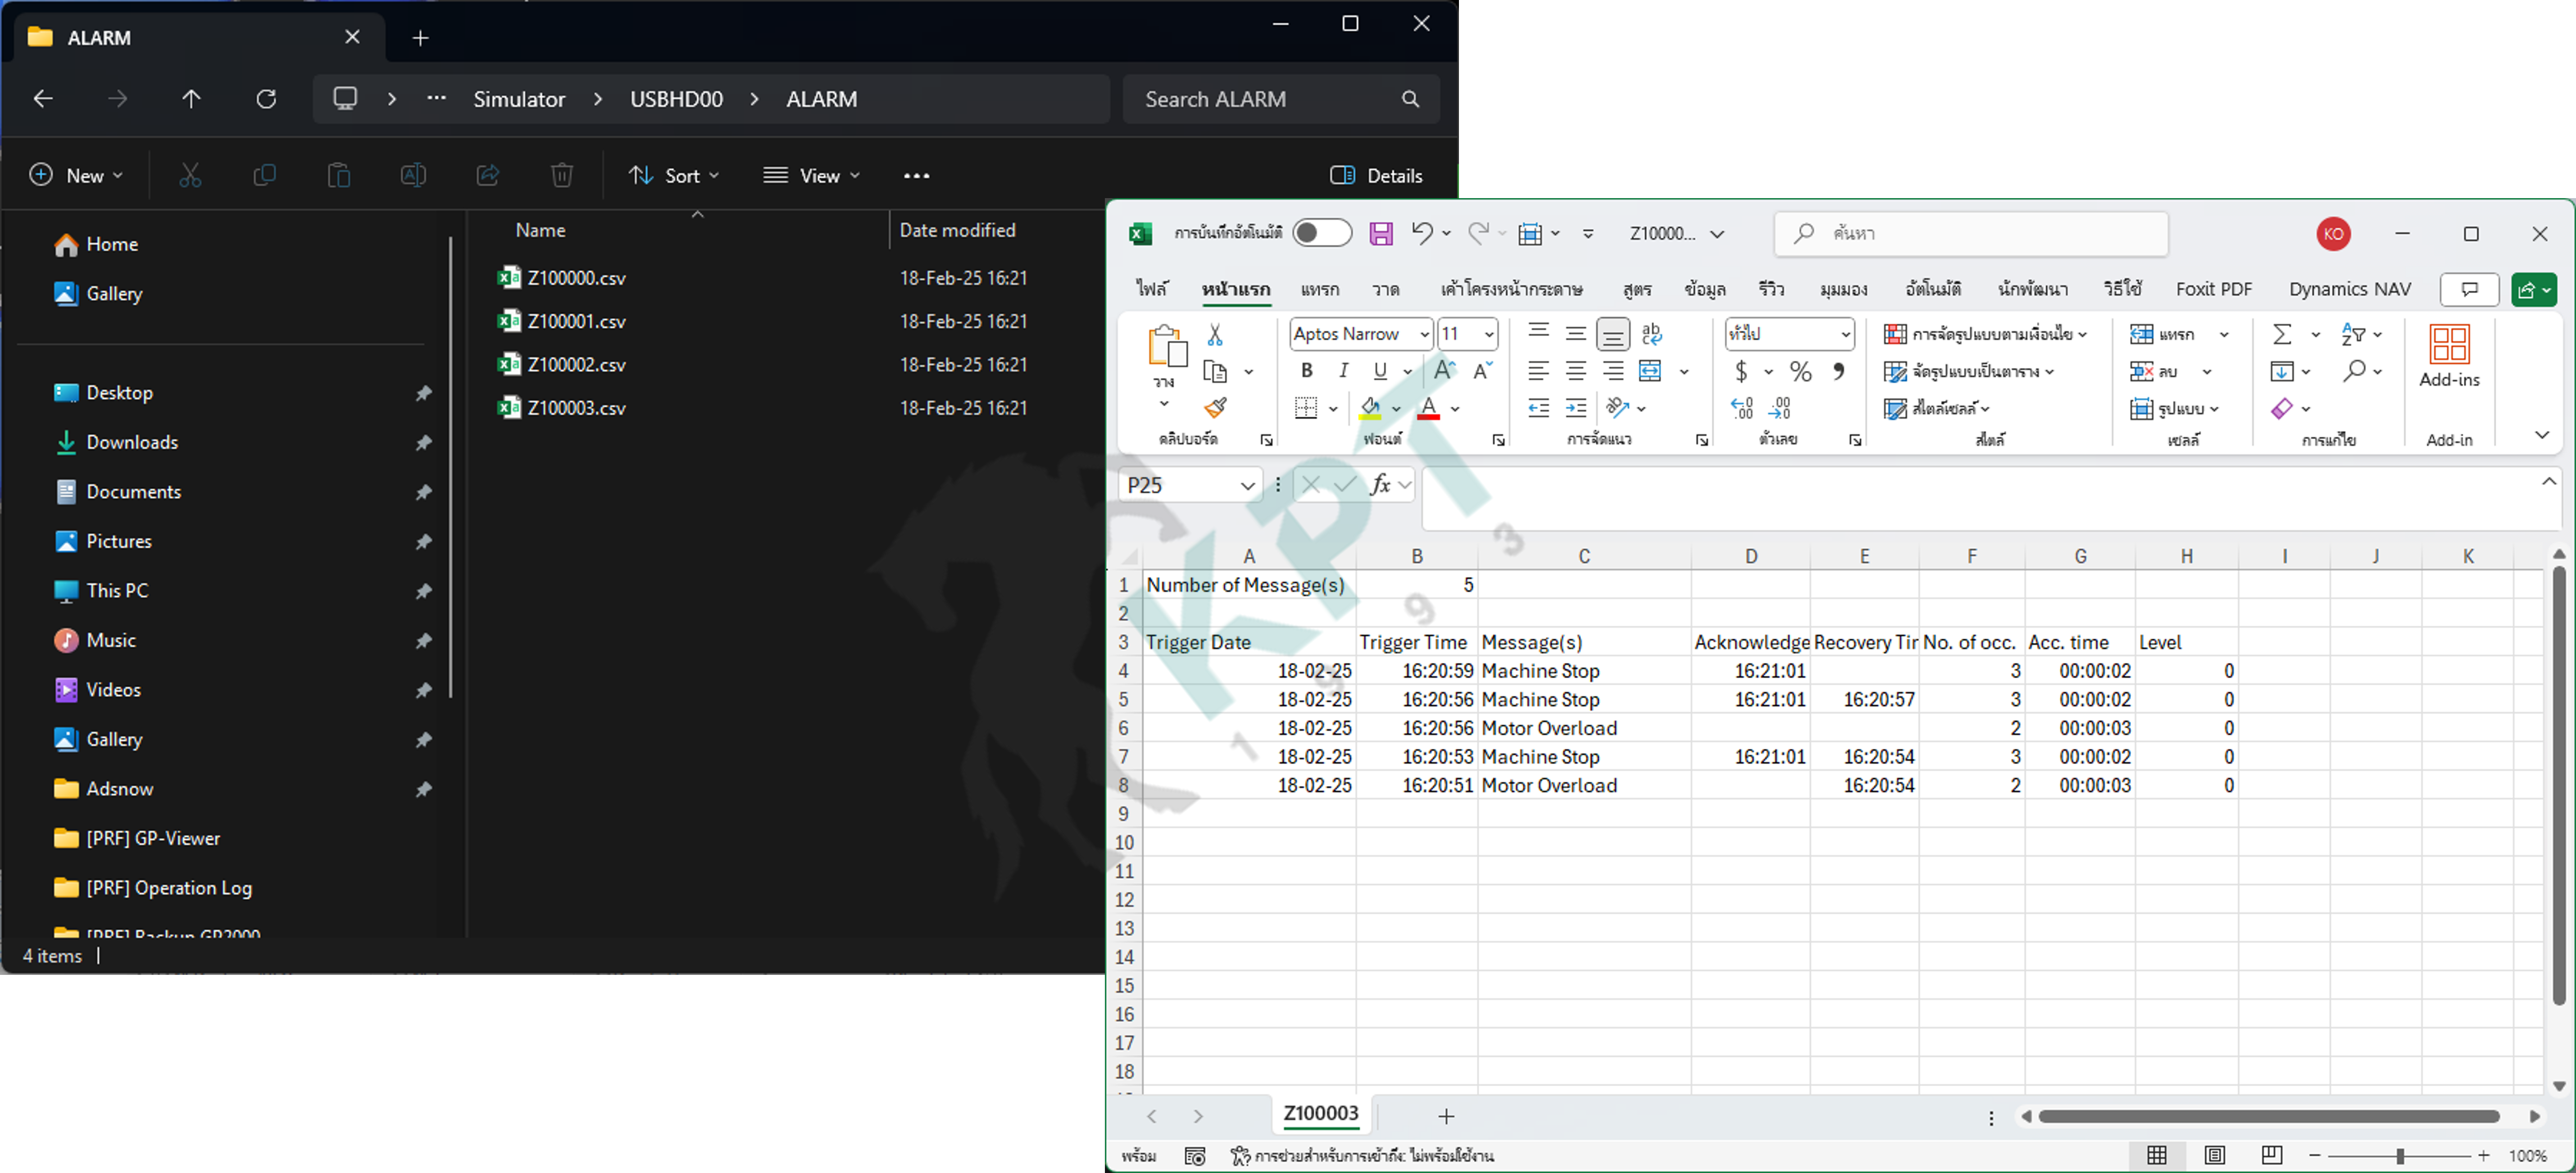
Task: Click USBHD00 in File Explorer breadcrumb
Action: (x=676, y=99)
